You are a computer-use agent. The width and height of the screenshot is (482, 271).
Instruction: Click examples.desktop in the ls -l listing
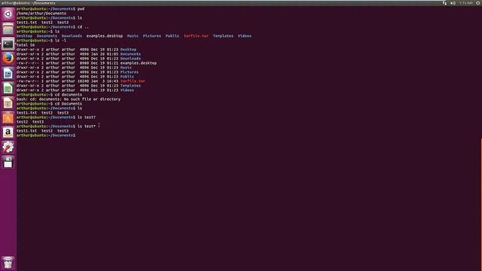click(139, 63)
